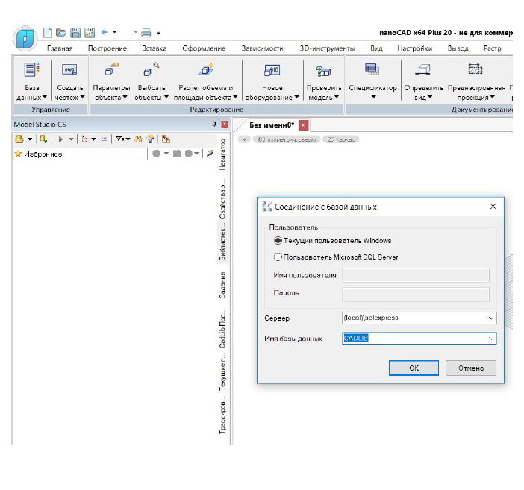This screenshot has width=524, height=490.
Task: Confirm the connection with OK button
Action: click(x=414, y=368)
